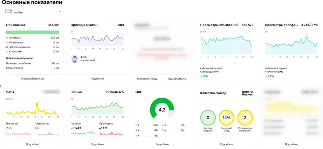Click the red Заблокированные legend dot
This screenshot has height=149, width=323.
coord(7,47)
